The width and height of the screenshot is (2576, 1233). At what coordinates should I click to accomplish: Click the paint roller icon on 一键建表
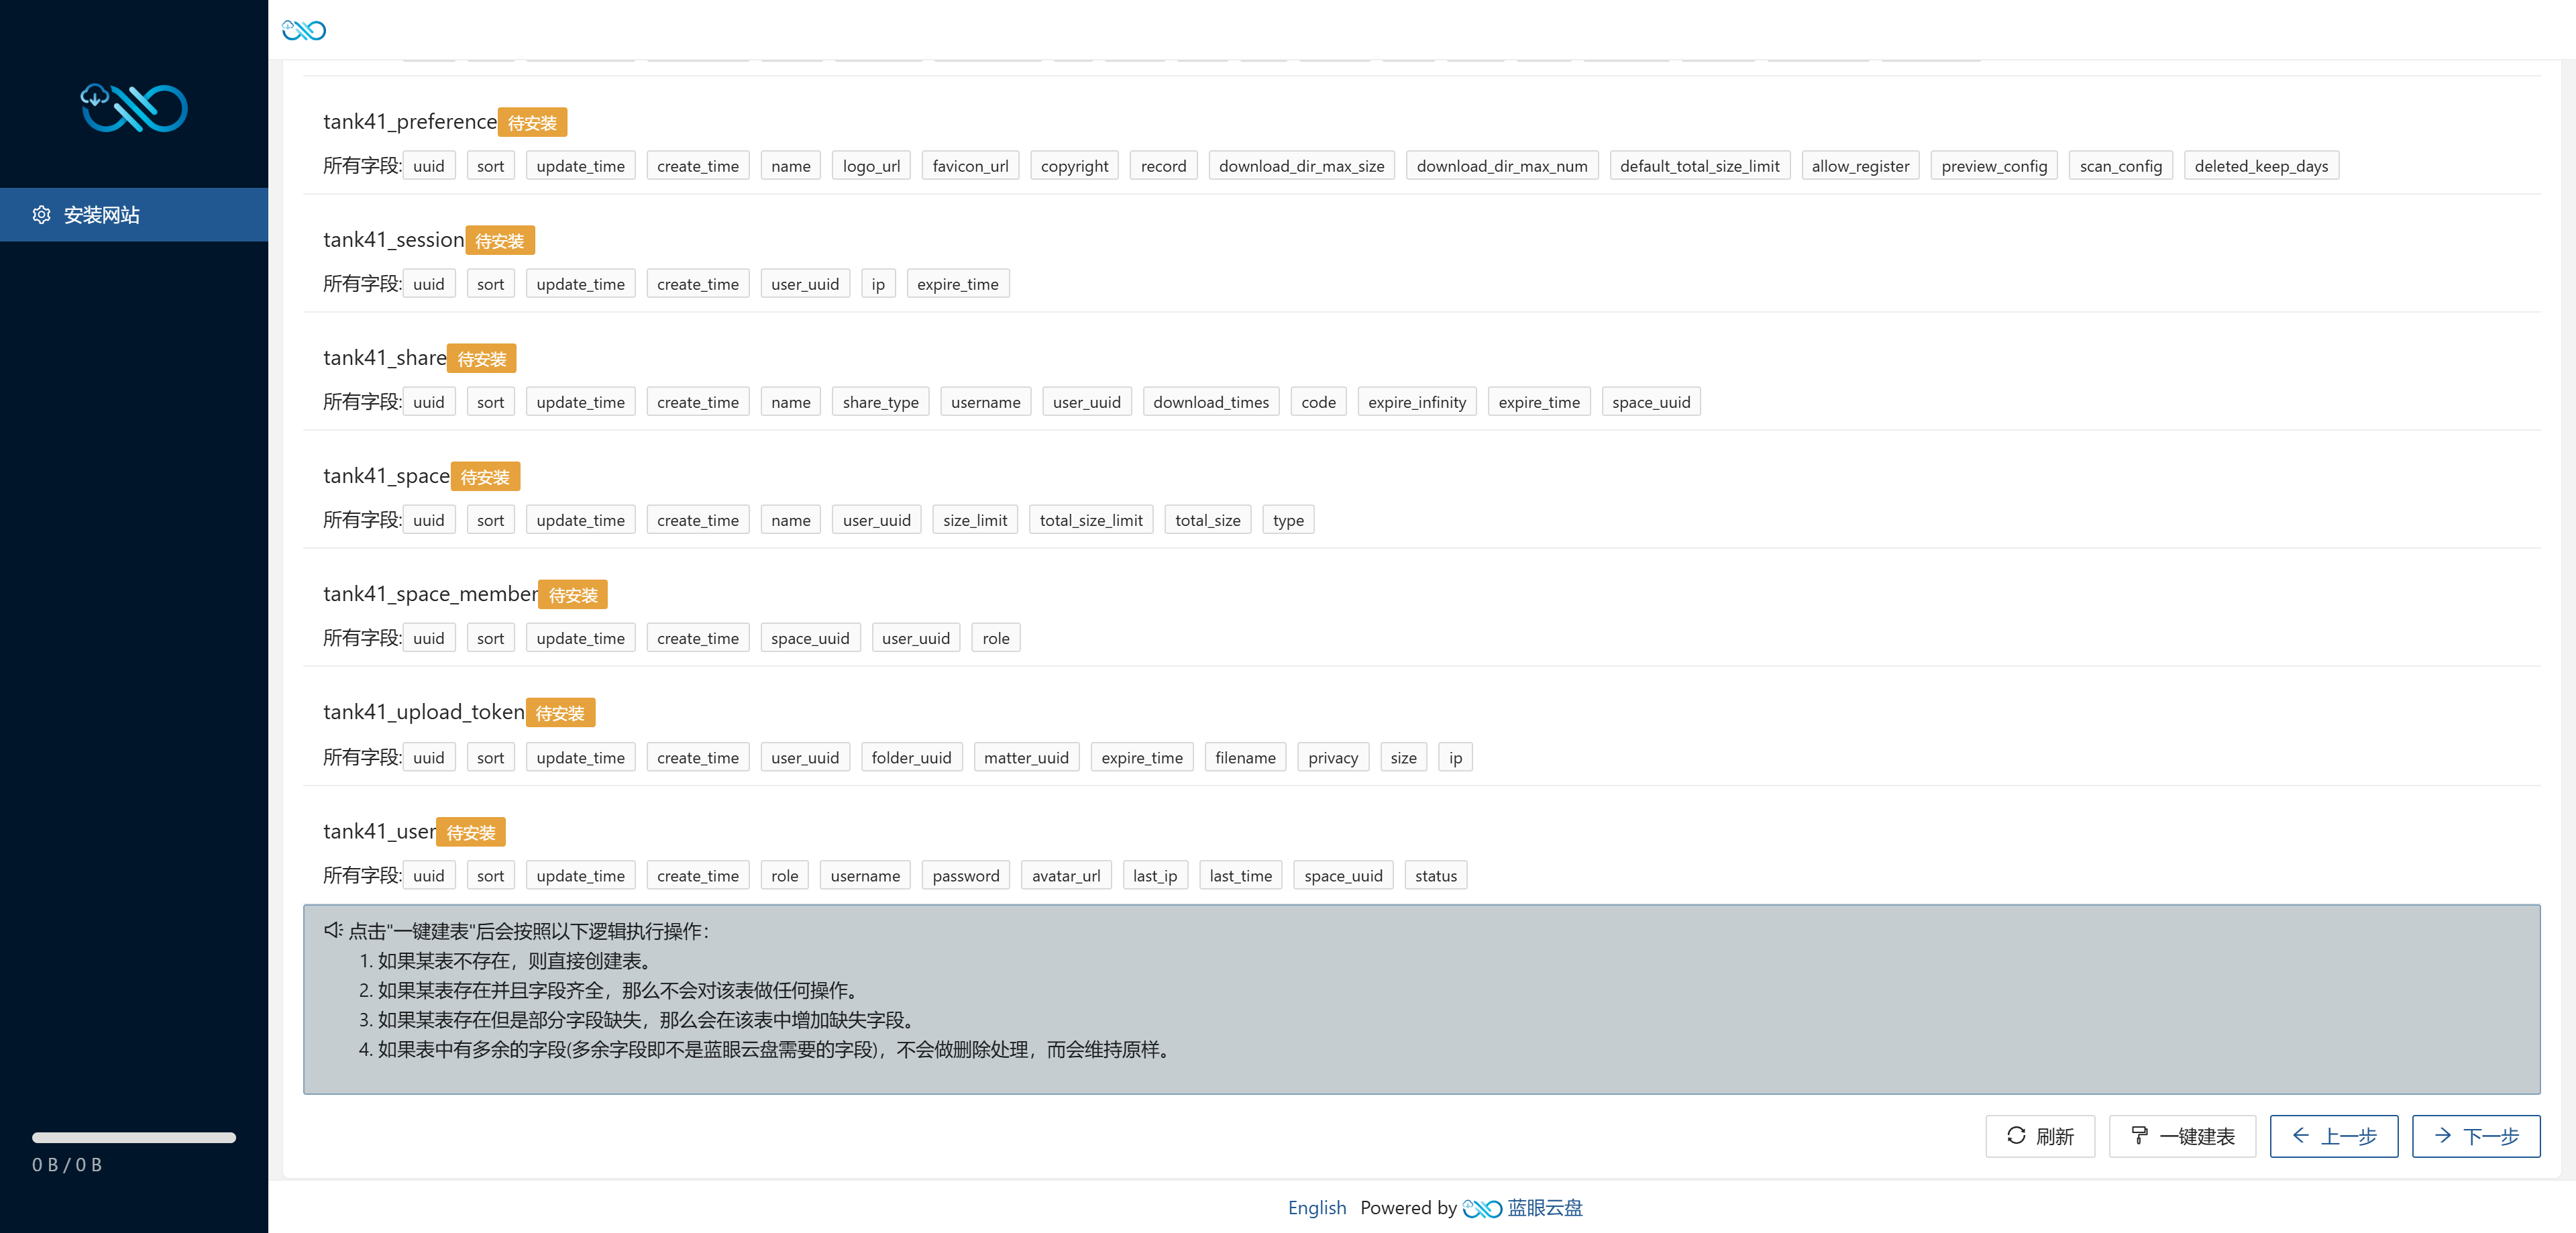(2139, 1135)
